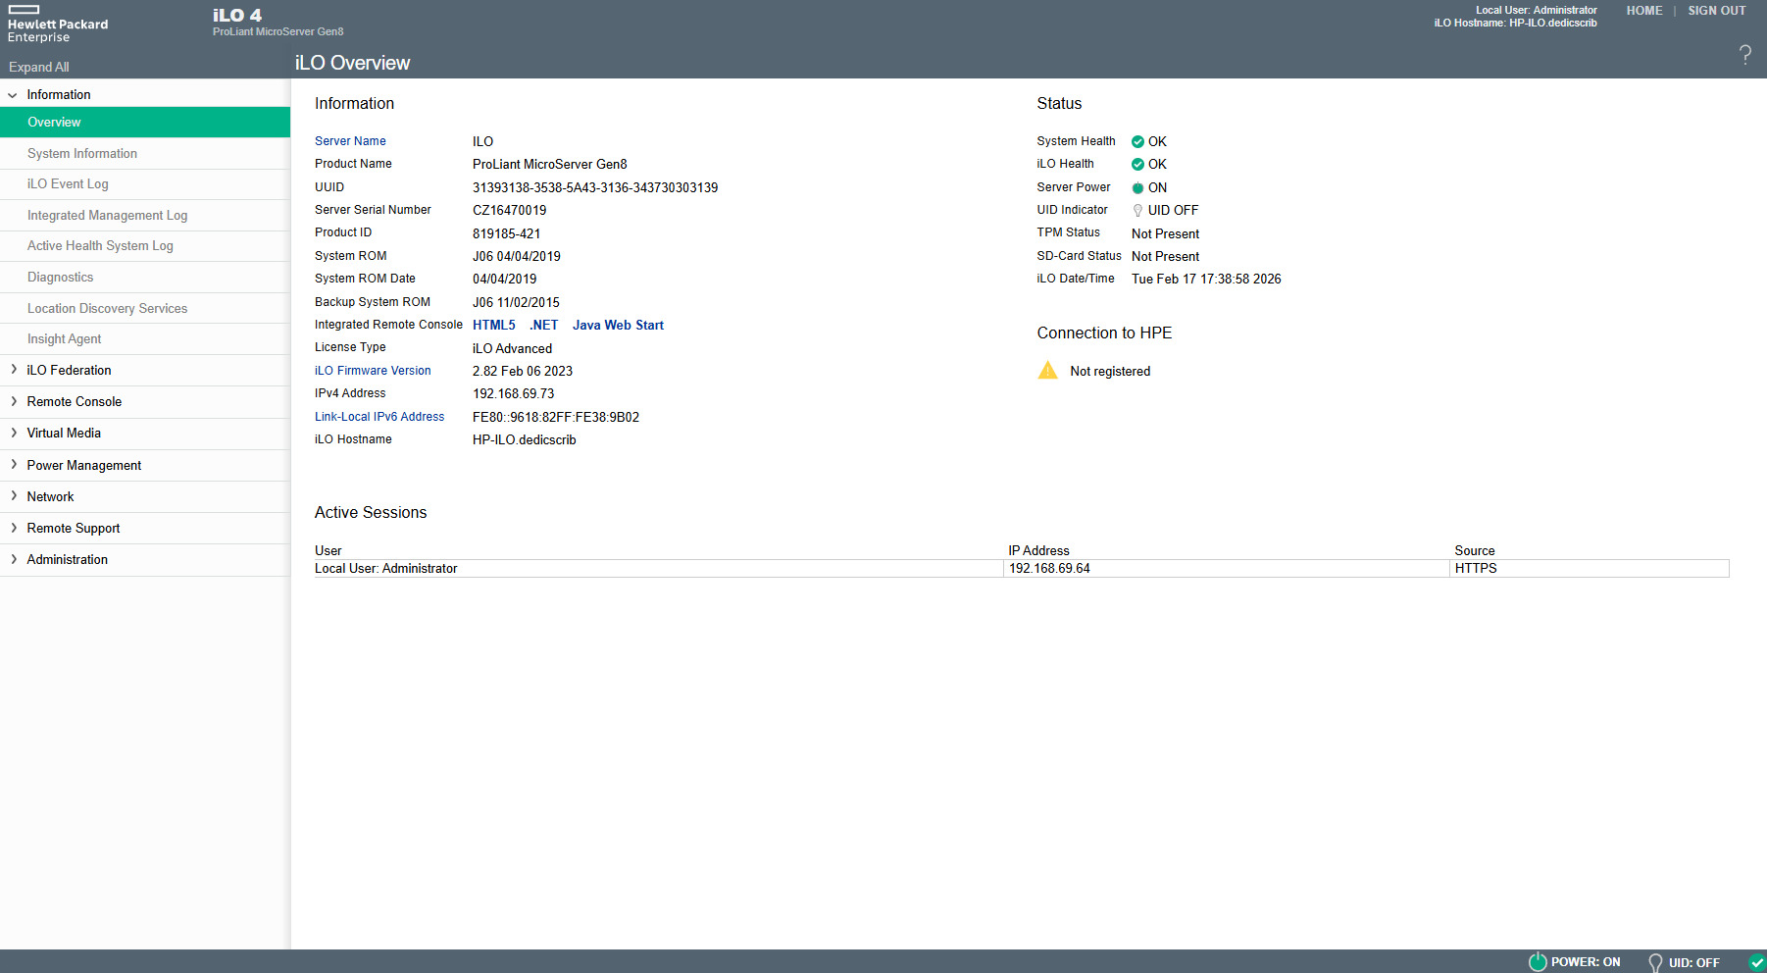Launch the Java Web Start console
The height and width of the screenshot is (973, 1767).
pos(618,326)
